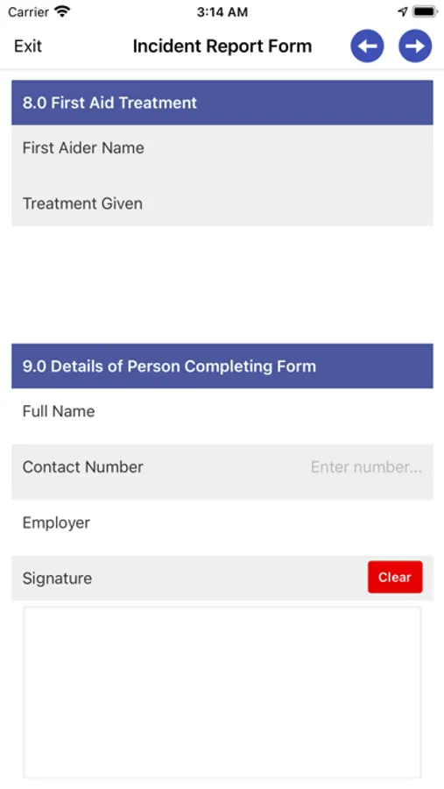
Task: Select the Full Name field
Action: [222, 411]
